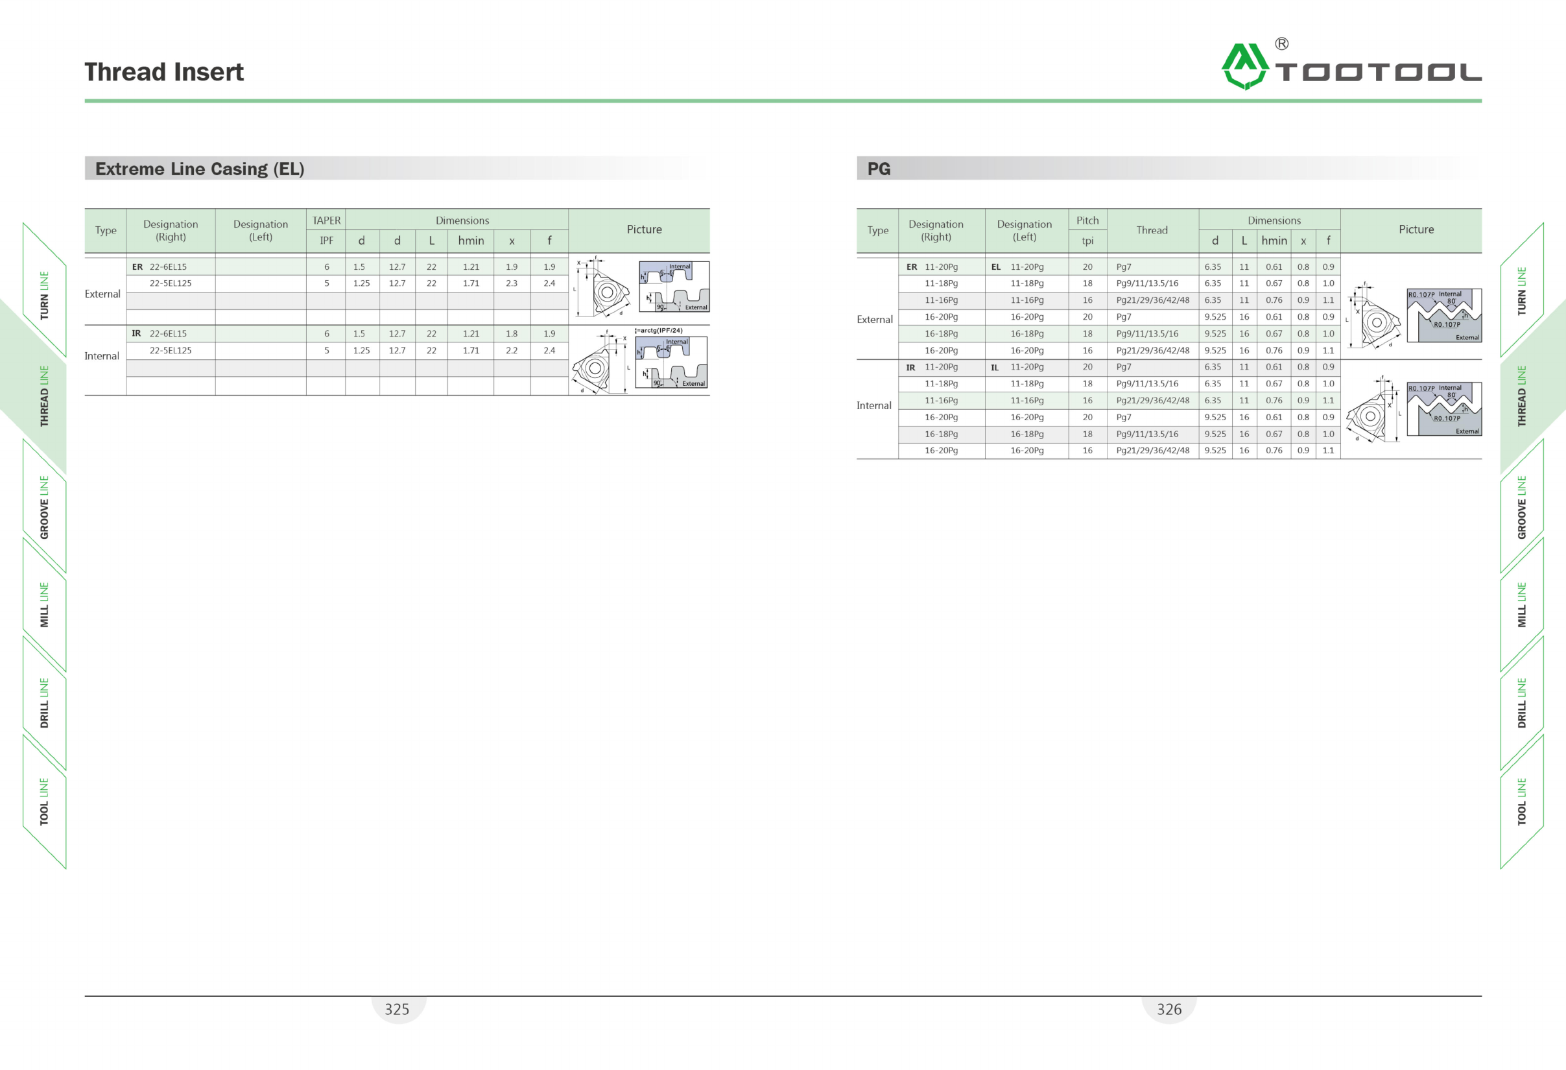1566x1070 pixels.
Task: Open the left TOOL LINE side tab
Action: 45,801
